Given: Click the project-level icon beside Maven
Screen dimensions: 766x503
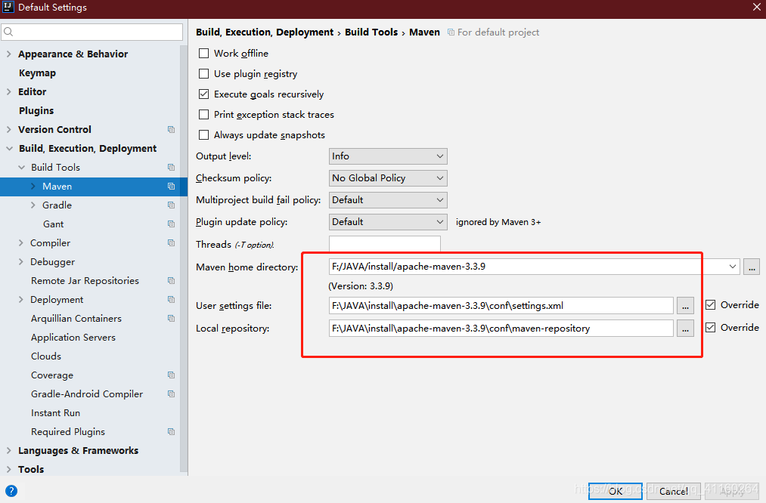Looking at the screenshot, I should (x=171, y=187).
